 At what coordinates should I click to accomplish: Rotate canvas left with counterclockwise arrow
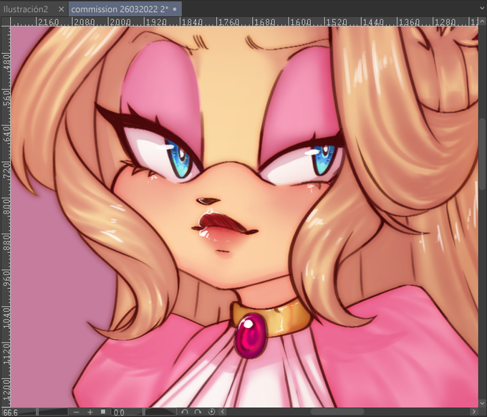(185, 412)
